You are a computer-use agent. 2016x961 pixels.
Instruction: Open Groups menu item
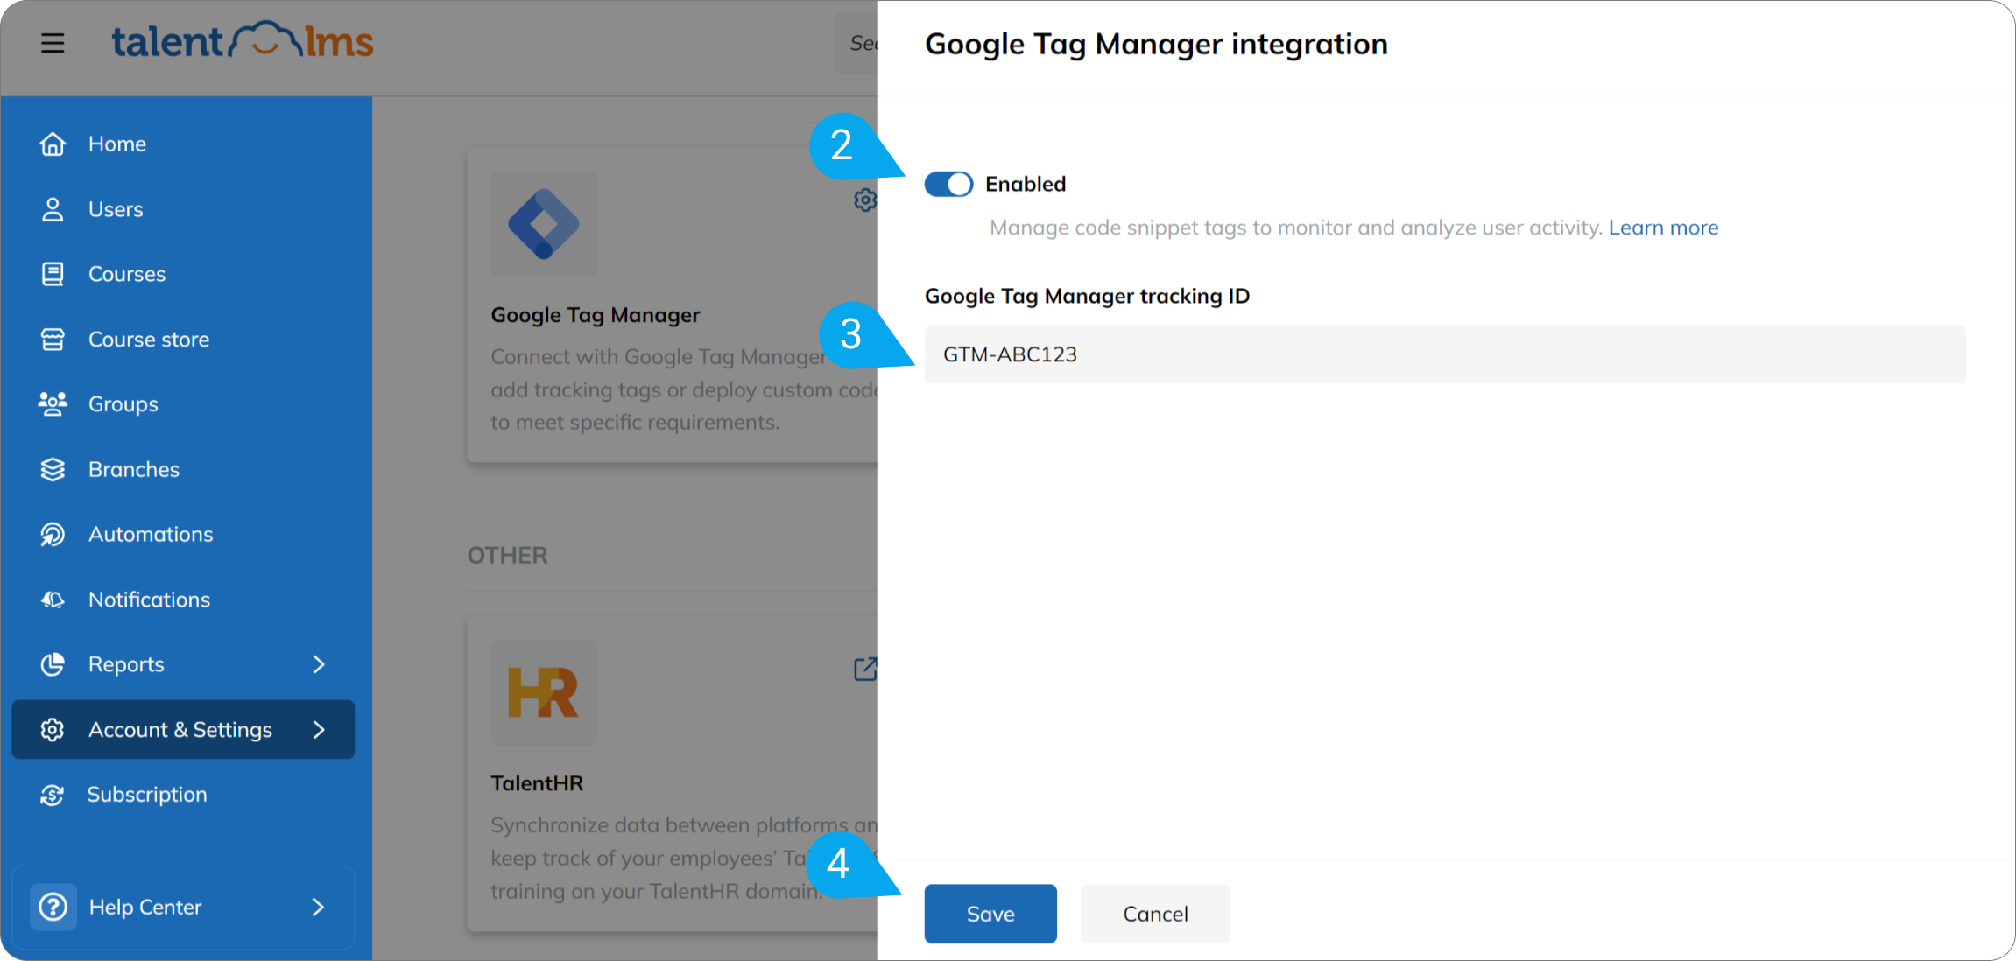pos(123,404)
